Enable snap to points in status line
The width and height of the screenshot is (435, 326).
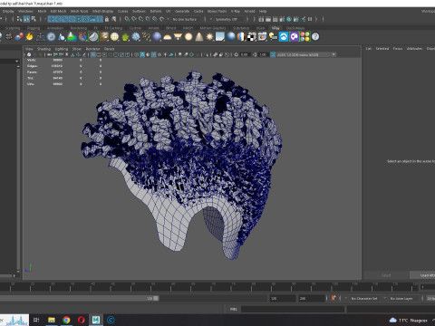click(x=140, y=19)
